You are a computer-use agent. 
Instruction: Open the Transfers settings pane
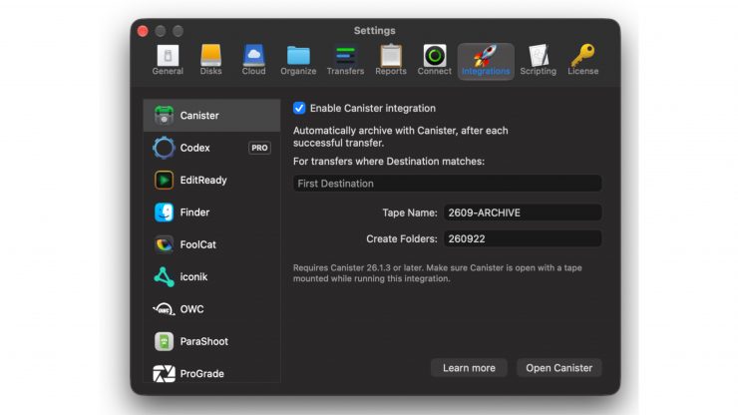[345, 60]
